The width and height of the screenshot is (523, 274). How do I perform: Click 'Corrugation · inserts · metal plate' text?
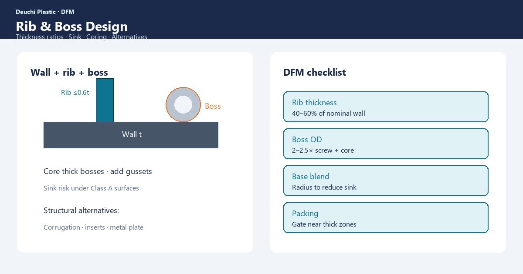pos(93,227)
